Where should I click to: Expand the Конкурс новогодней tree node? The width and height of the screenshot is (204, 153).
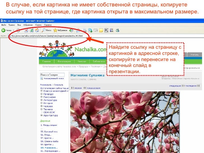41,91
